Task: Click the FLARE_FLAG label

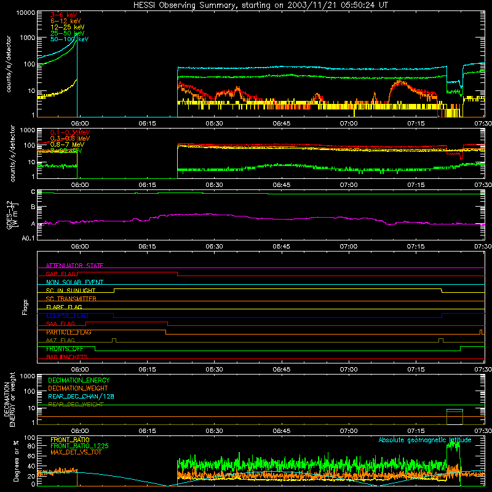Action: [x=64, y=307]
